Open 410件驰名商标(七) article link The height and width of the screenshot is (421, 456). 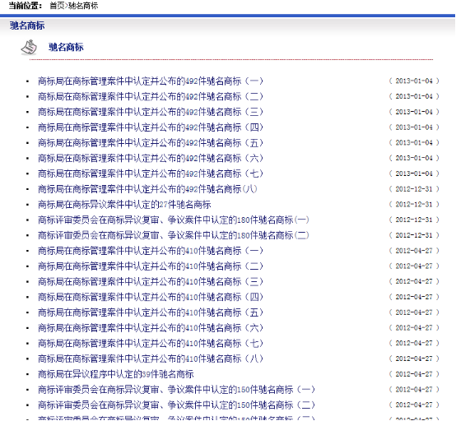click(x=151, y=344)
